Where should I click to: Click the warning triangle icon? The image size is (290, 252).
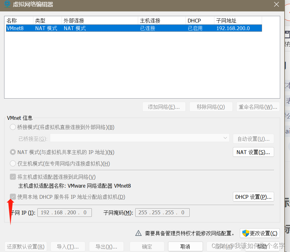click(138, 233)
